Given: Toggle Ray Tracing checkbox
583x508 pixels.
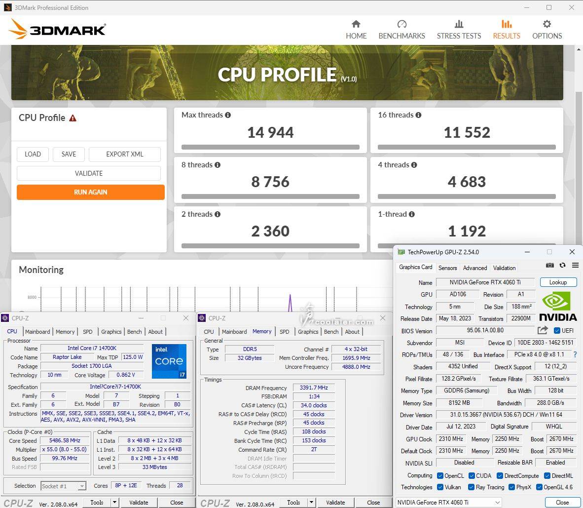Looking at the screenshot, I should pyautogui.click(x=471, y=487).
